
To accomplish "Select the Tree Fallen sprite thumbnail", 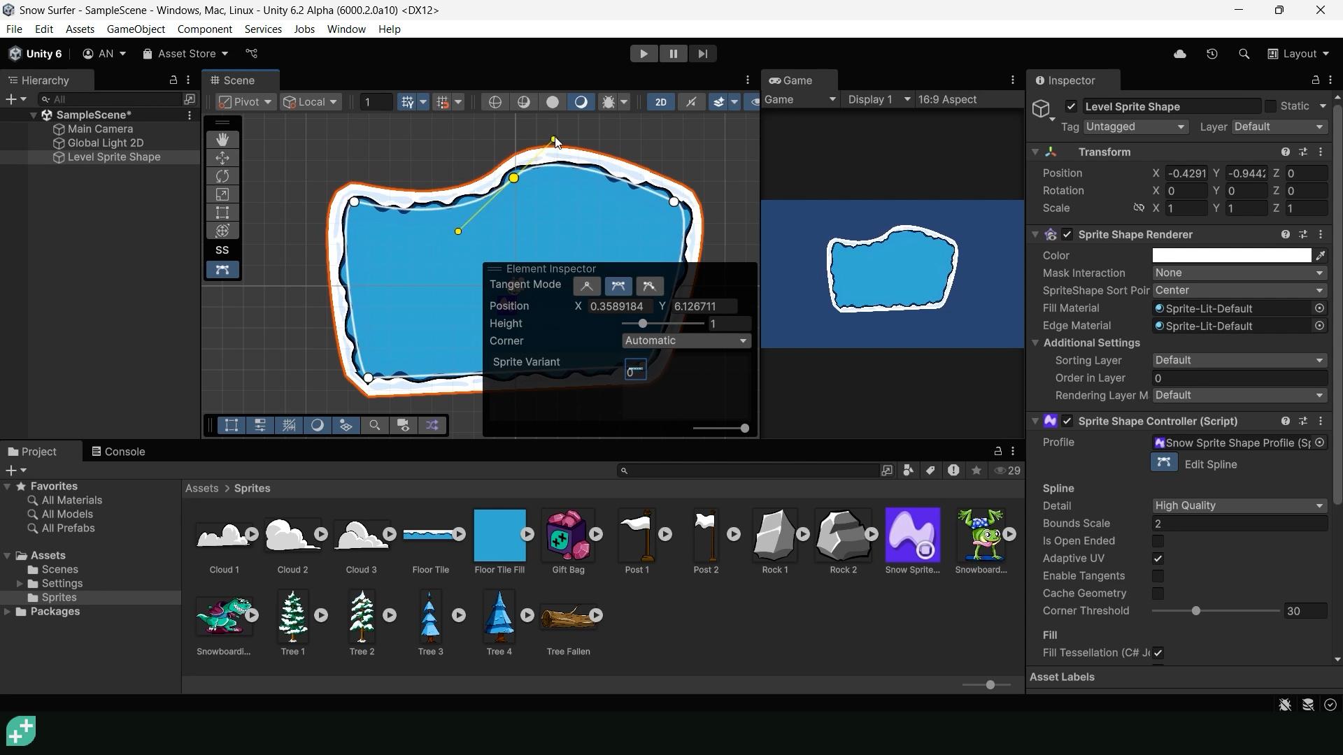I will click(568, 616).
